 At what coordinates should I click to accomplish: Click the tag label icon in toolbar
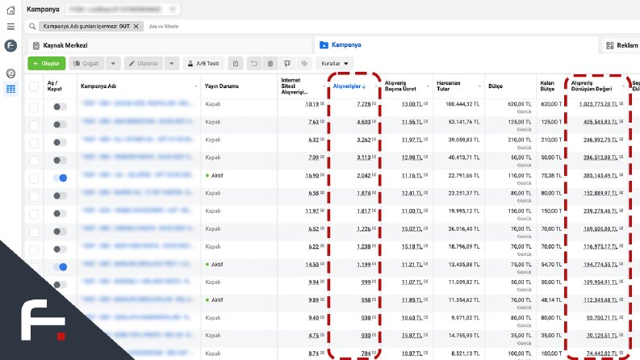coord(304,64)
